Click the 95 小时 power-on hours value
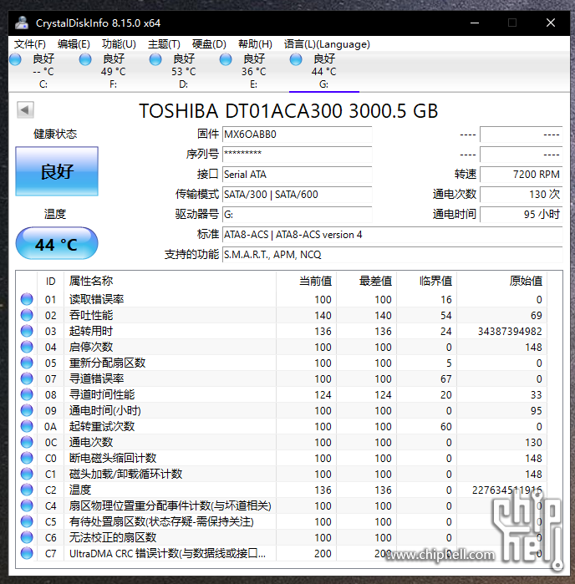Screen dimensions: 575x584 click(x=521, y=215)
